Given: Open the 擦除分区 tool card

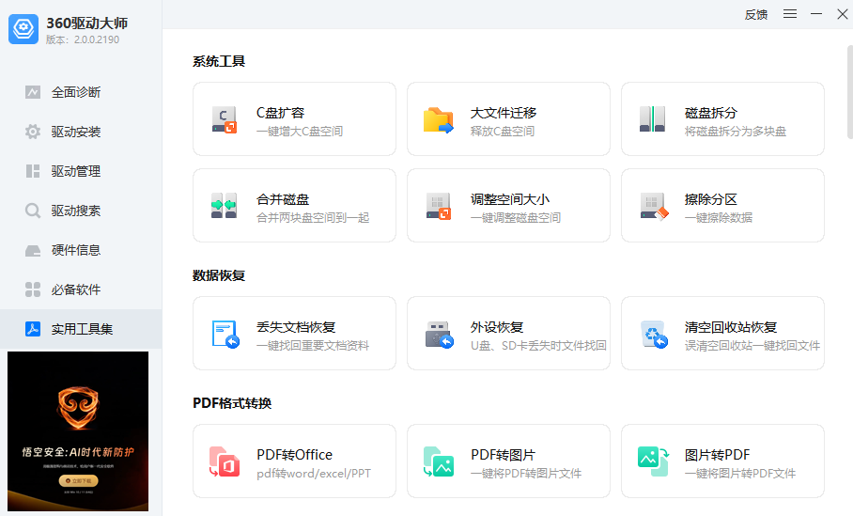Looking at the screenshot, I should pos(723,205).
